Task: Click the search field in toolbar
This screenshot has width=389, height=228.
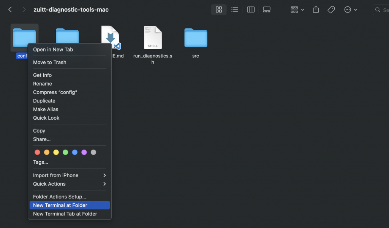Action: pyautogui.click(x=382, y=10)
